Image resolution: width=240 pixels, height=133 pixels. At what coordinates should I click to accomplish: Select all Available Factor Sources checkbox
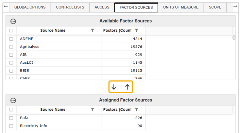point(11,31)
